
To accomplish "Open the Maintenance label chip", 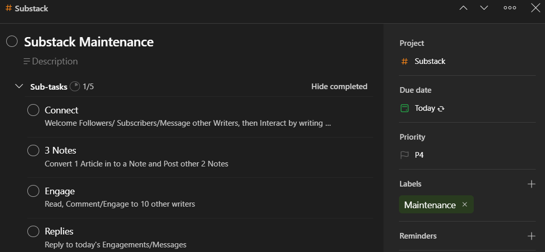I will (429, 205).
